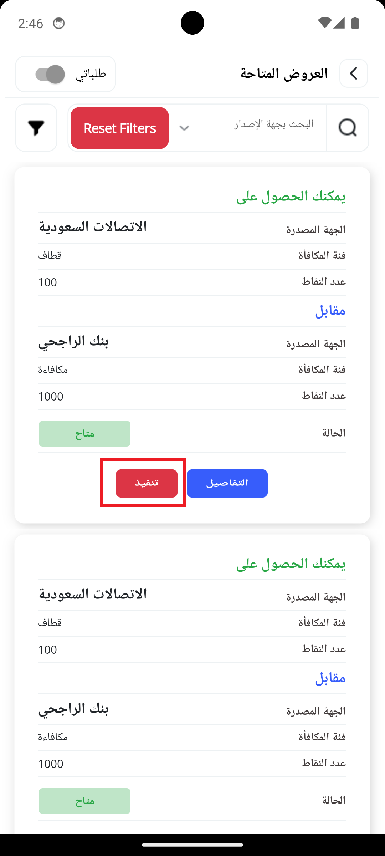The image size is (385, 856).
Task: Tap the cellular signal icon
Action: click(x=339, y=23)
